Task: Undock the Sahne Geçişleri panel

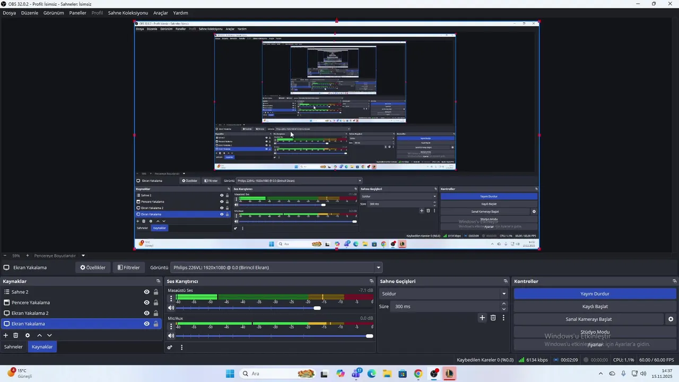Action: tap(506, 281)
